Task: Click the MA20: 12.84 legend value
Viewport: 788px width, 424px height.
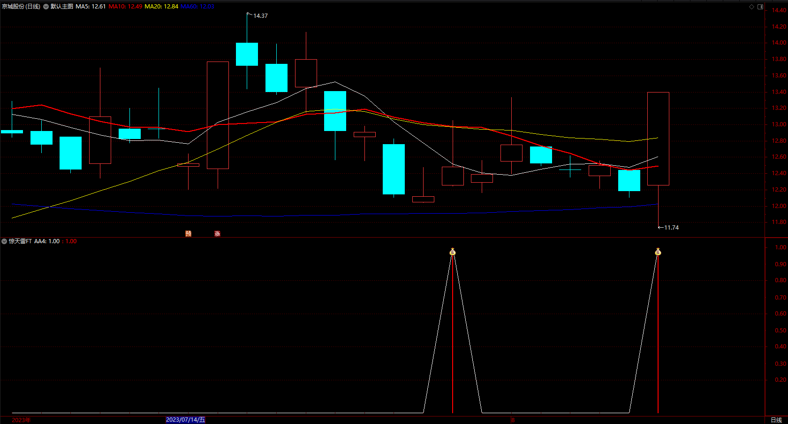Action: 161,7
